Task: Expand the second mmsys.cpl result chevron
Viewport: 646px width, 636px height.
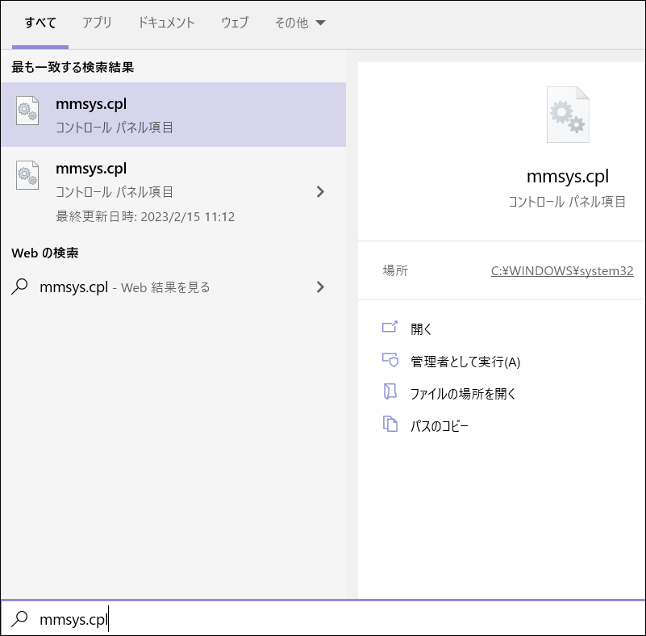Action: 320,191
